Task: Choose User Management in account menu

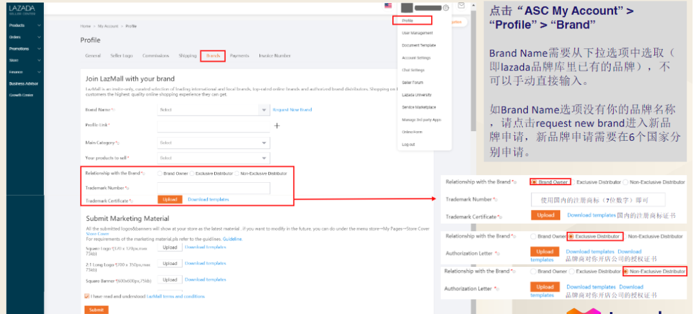Action: [x=418, y=33]
